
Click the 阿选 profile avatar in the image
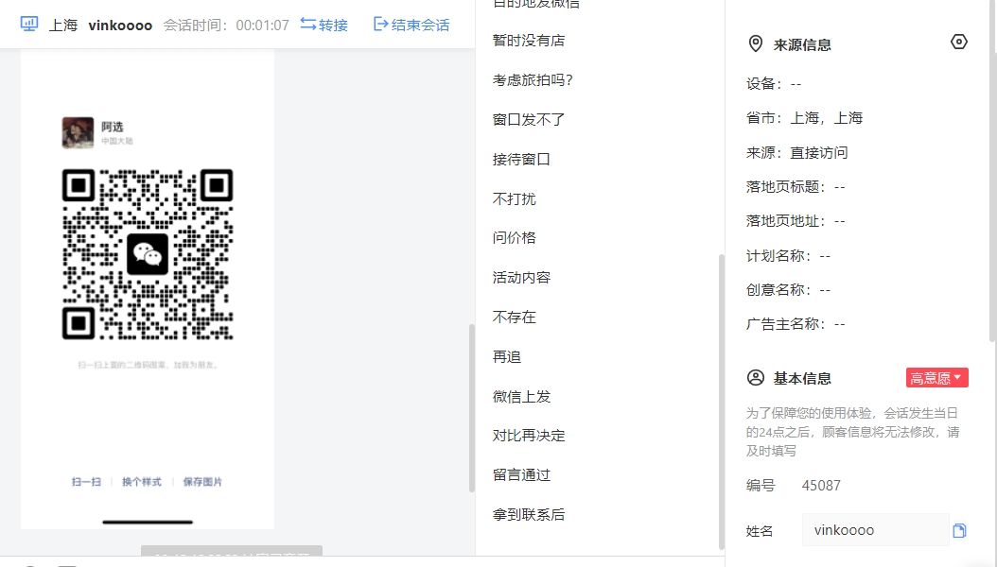click(x=78, y=132)
